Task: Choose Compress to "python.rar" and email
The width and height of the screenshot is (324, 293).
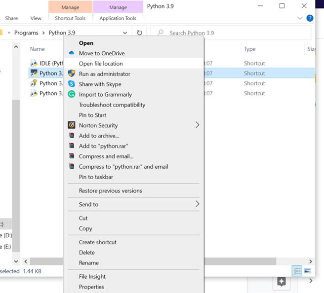Action: click(x=123, y=167)
